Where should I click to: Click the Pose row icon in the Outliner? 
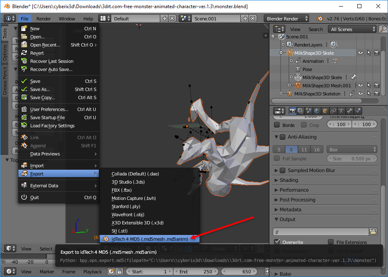(x=298, y=69)
